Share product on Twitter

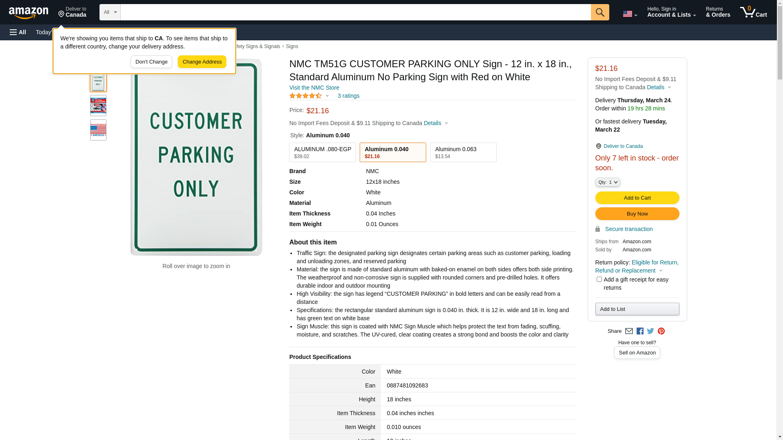pos(650,331)
